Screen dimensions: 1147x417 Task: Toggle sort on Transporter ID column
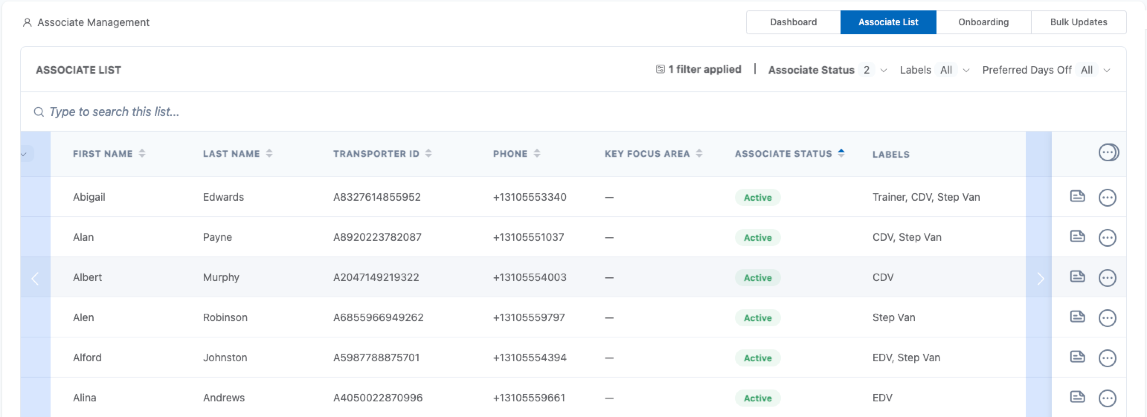[x=428, y=153]
